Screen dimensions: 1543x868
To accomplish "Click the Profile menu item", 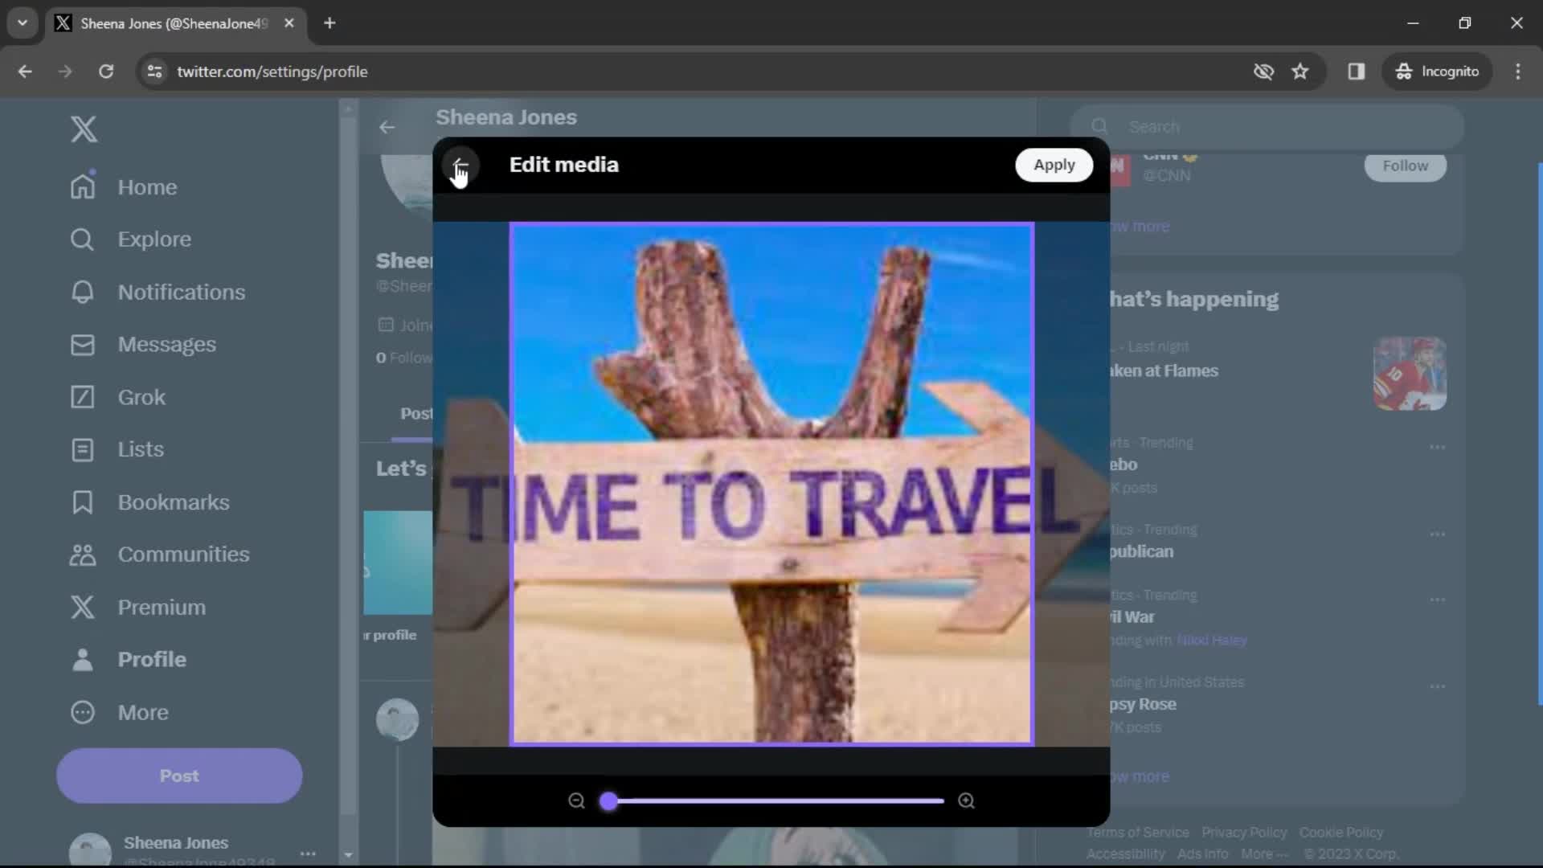I will click(153, 659).
